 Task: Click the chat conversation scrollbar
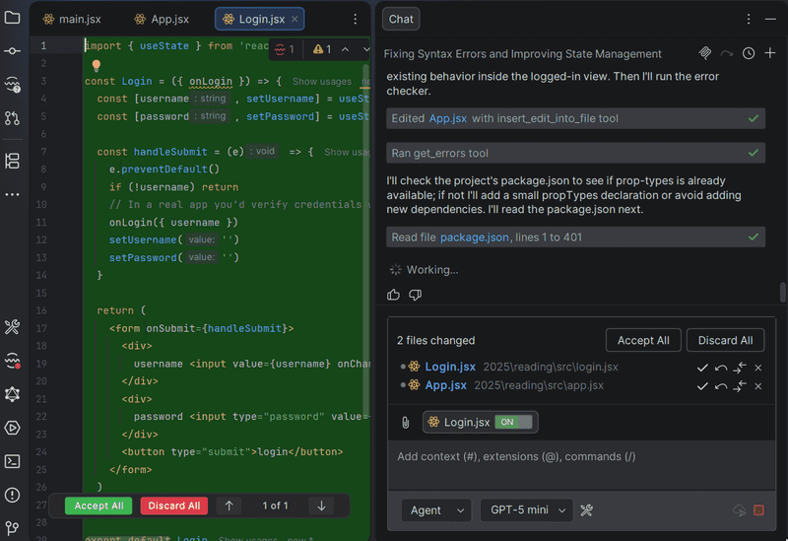pyautogui.click(x=782, y=293)
